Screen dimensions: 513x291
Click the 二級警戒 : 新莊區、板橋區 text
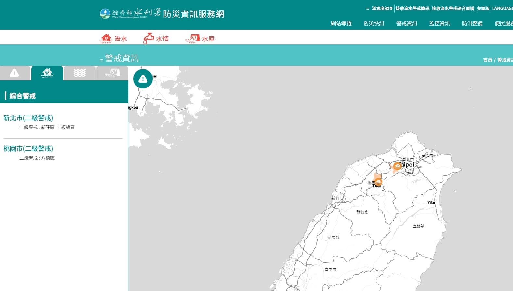(47, 127)
